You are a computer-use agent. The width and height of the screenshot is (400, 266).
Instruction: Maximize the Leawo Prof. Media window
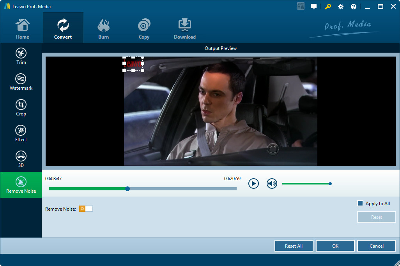coord(381,7)
